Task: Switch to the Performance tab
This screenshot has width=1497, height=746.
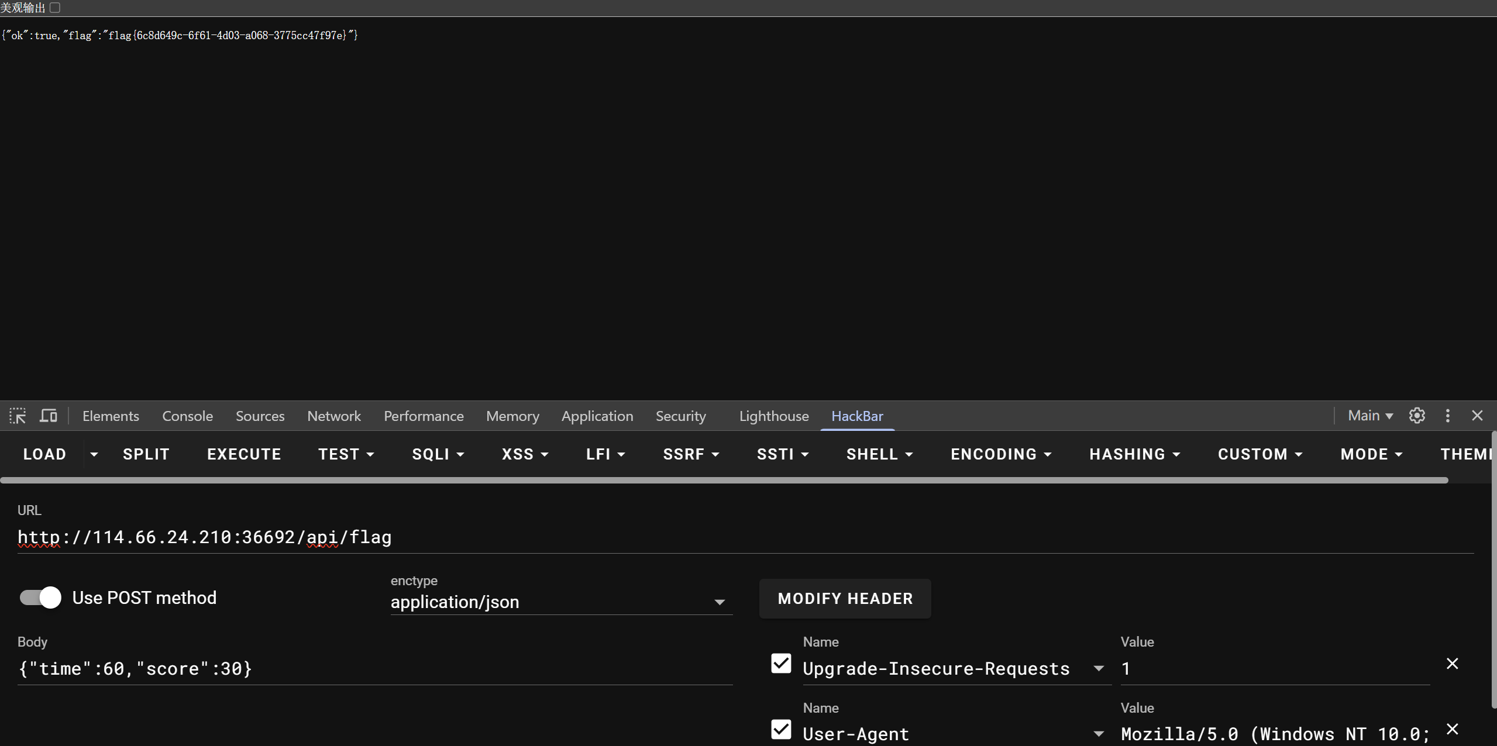Action: [424, 416]
